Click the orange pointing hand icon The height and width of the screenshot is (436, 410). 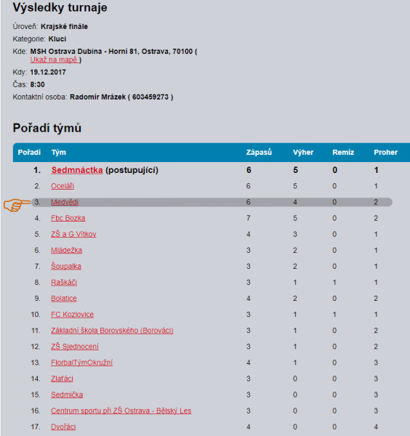(17, 205)
